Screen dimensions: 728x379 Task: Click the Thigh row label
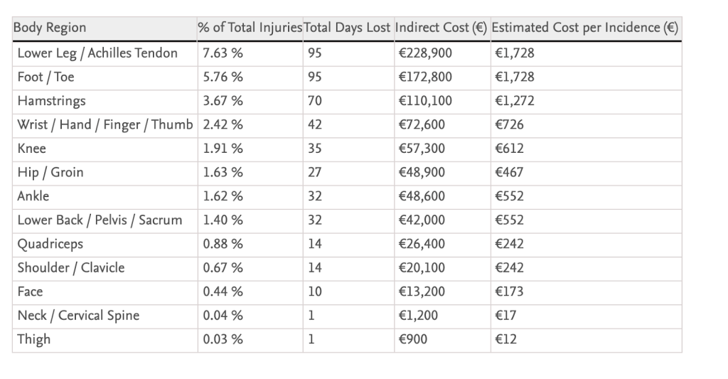33,339
